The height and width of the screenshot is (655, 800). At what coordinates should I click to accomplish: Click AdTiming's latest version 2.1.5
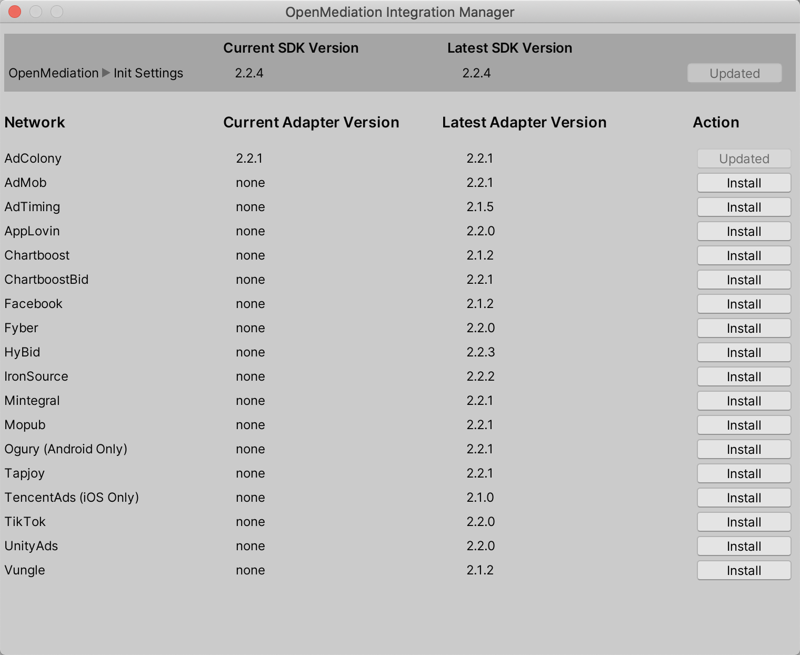480,207
